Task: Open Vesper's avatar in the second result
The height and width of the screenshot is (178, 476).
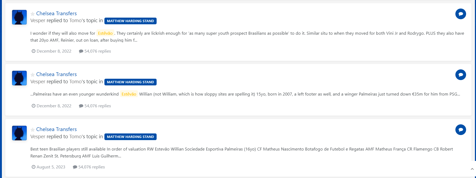Action: 19,78
